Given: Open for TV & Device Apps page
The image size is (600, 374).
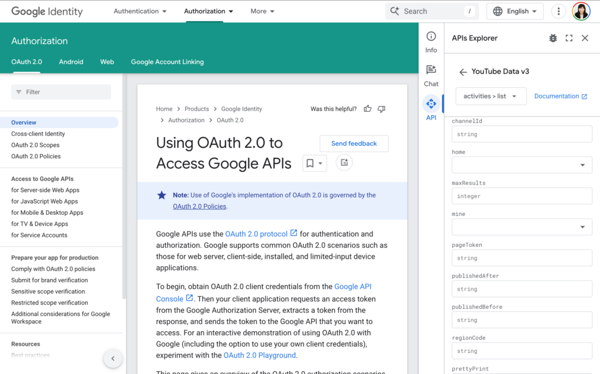Looking at the screenshot, I should pos(39,224).
